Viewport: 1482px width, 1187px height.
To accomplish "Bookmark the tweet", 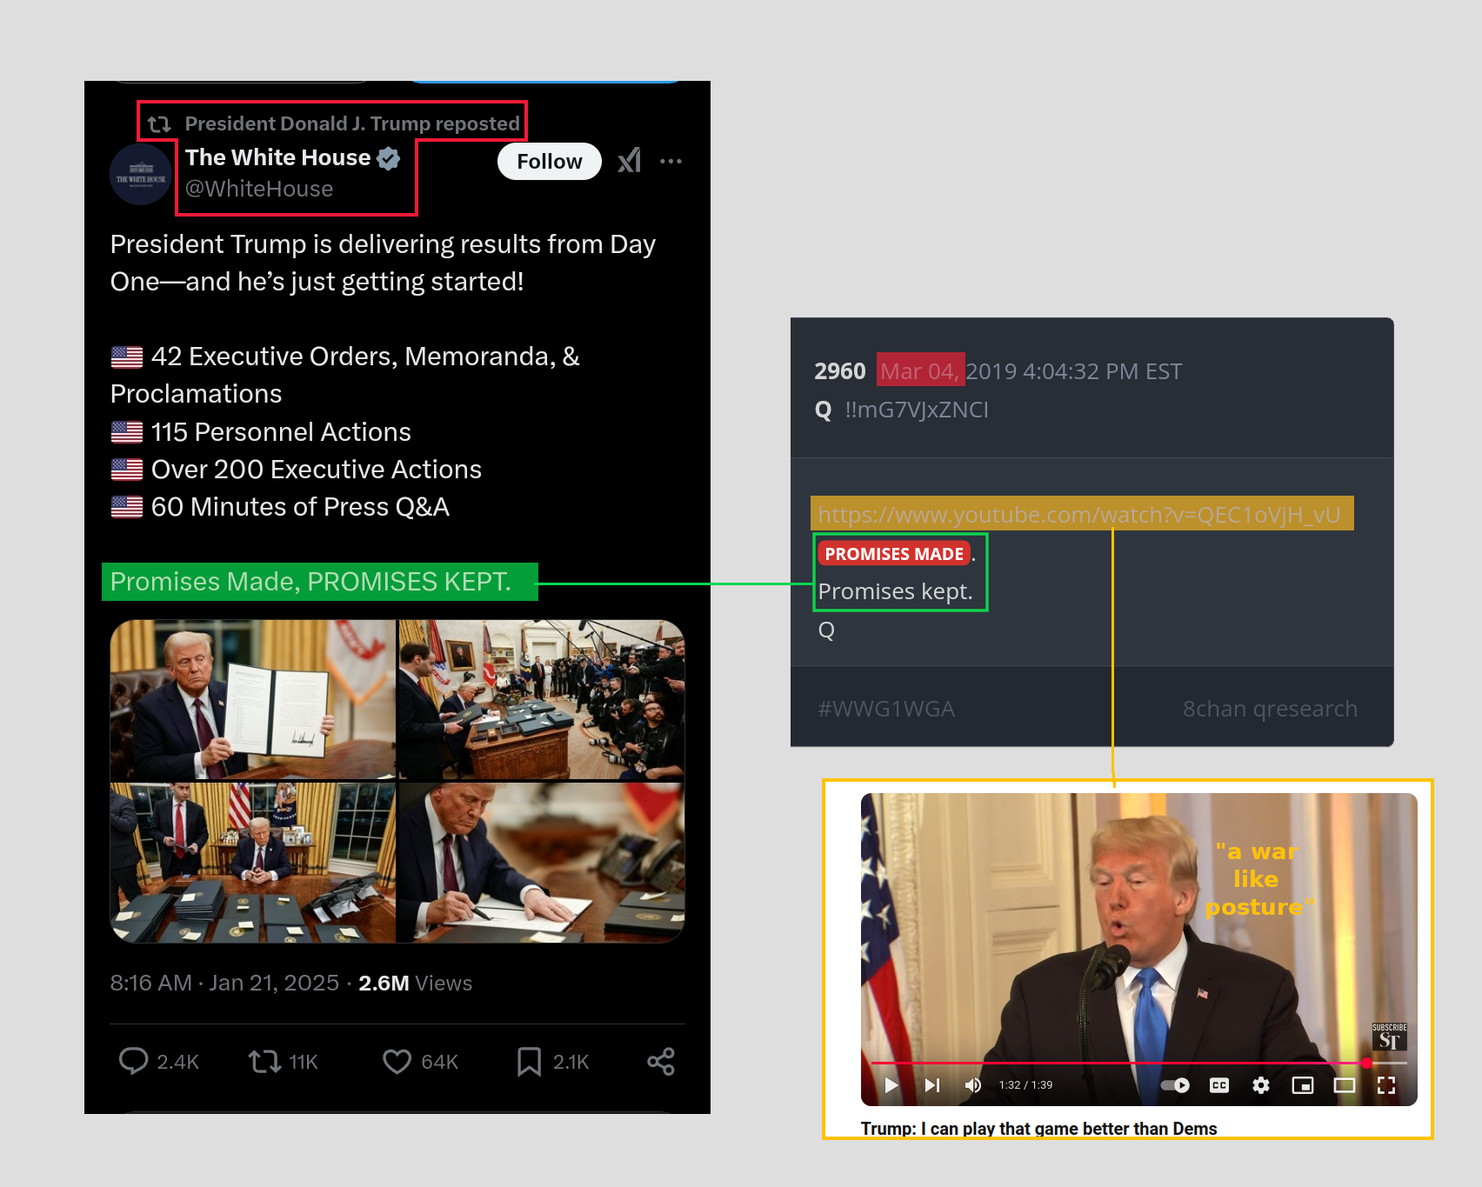I will click(529, 1061).
